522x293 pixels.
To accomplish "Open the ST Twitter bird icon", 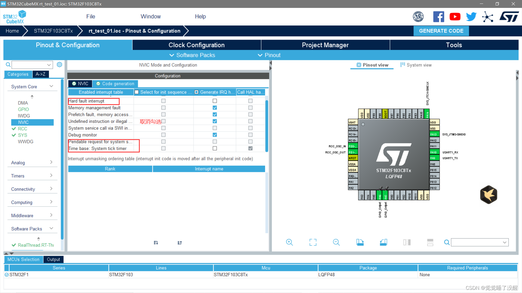I will coord(471,17).
